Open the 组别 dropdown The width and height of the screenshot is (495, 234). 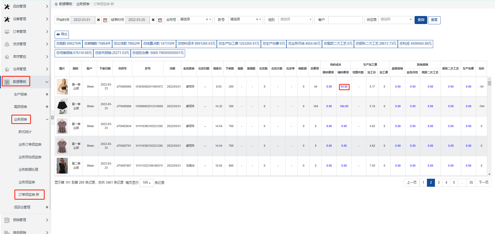tap(295, 20)
